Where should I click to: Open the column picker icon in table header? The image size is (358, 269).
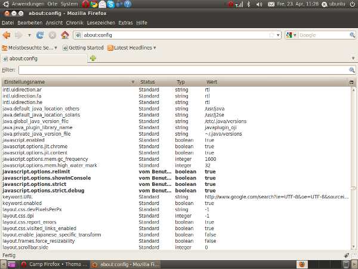coord(352,82)
